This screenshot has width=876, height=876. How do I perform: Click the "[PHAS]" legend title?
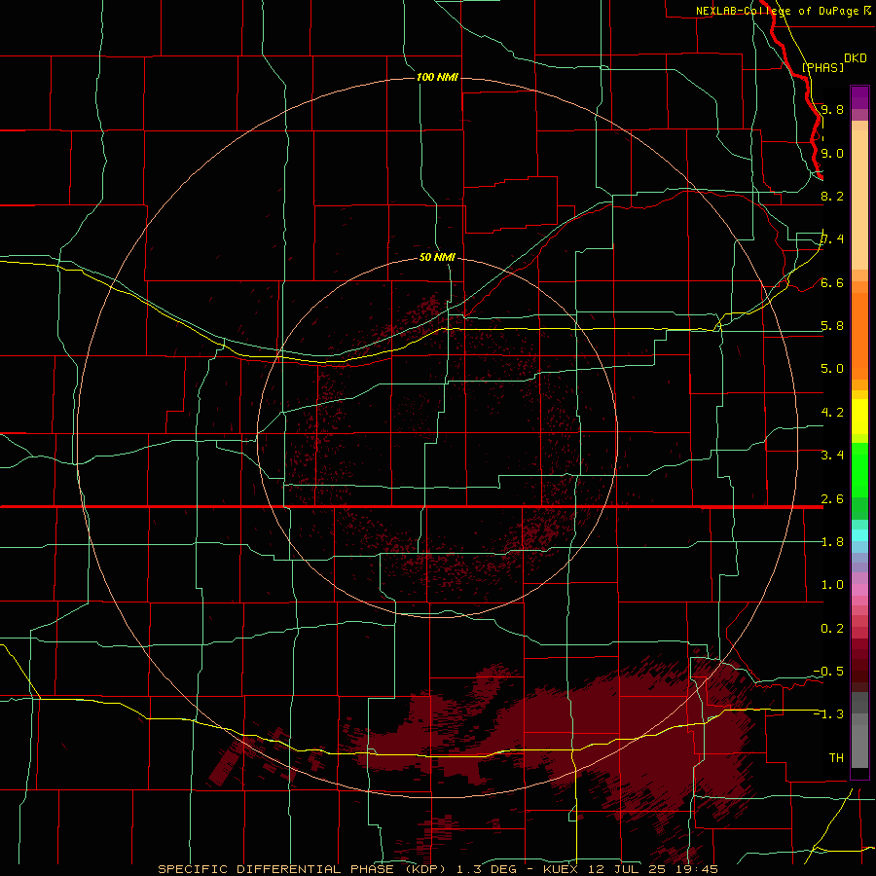(822, 67)
